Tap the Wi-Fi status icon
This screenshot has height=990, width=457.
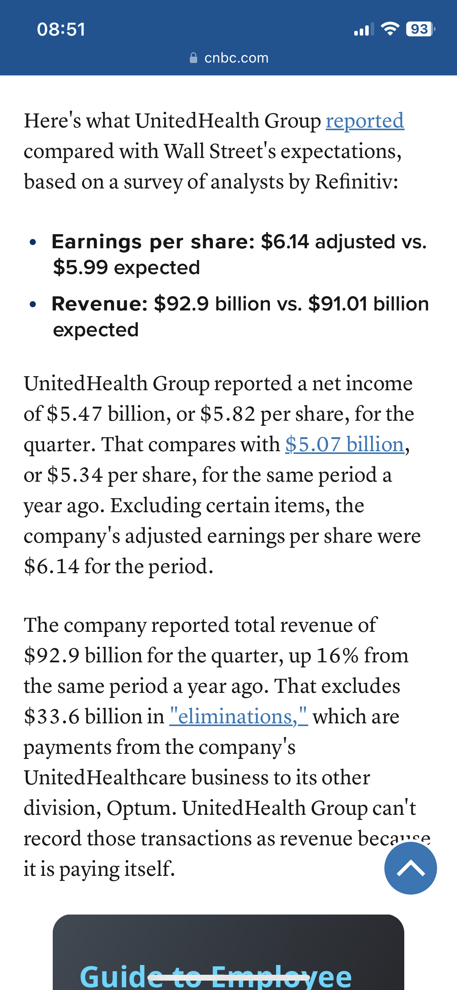click(x=389, y=29)
